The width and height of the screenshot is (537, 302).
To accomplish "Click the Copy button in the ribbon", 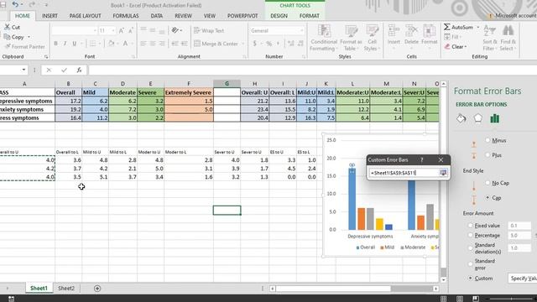I will [14, 37].
